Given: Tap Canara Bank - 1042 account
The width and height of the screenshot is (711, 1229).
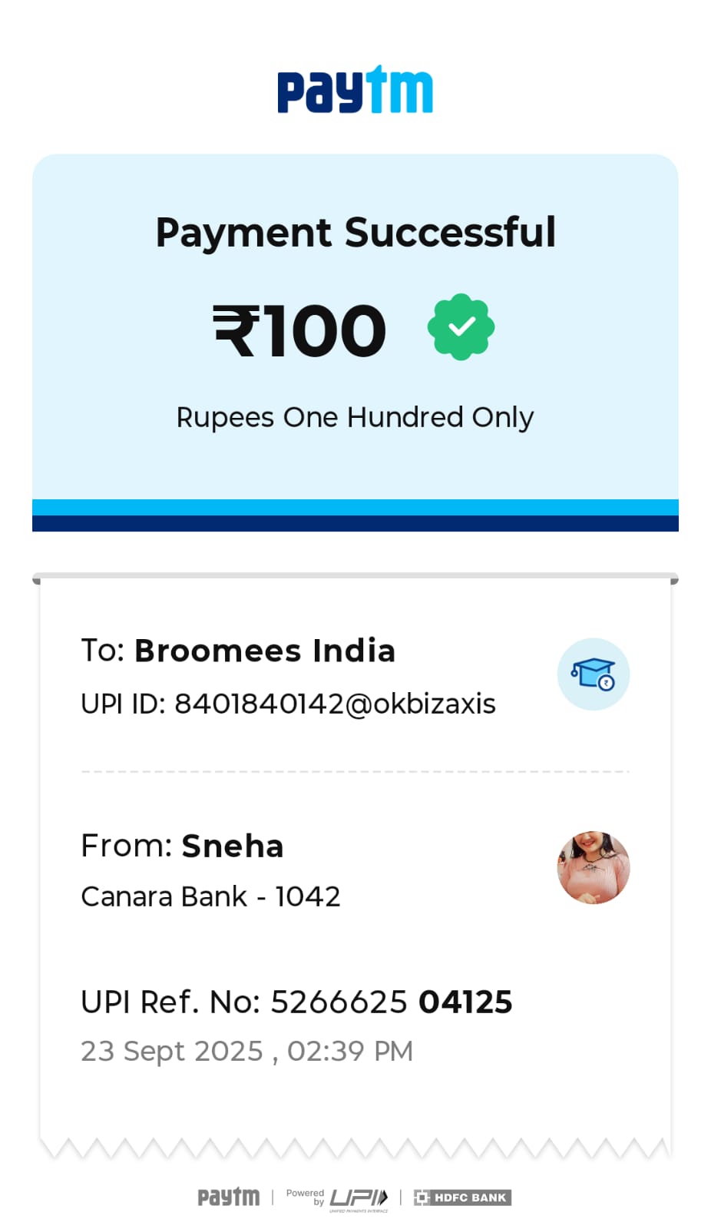Looking at the screenshot, I should pos(210,896).
